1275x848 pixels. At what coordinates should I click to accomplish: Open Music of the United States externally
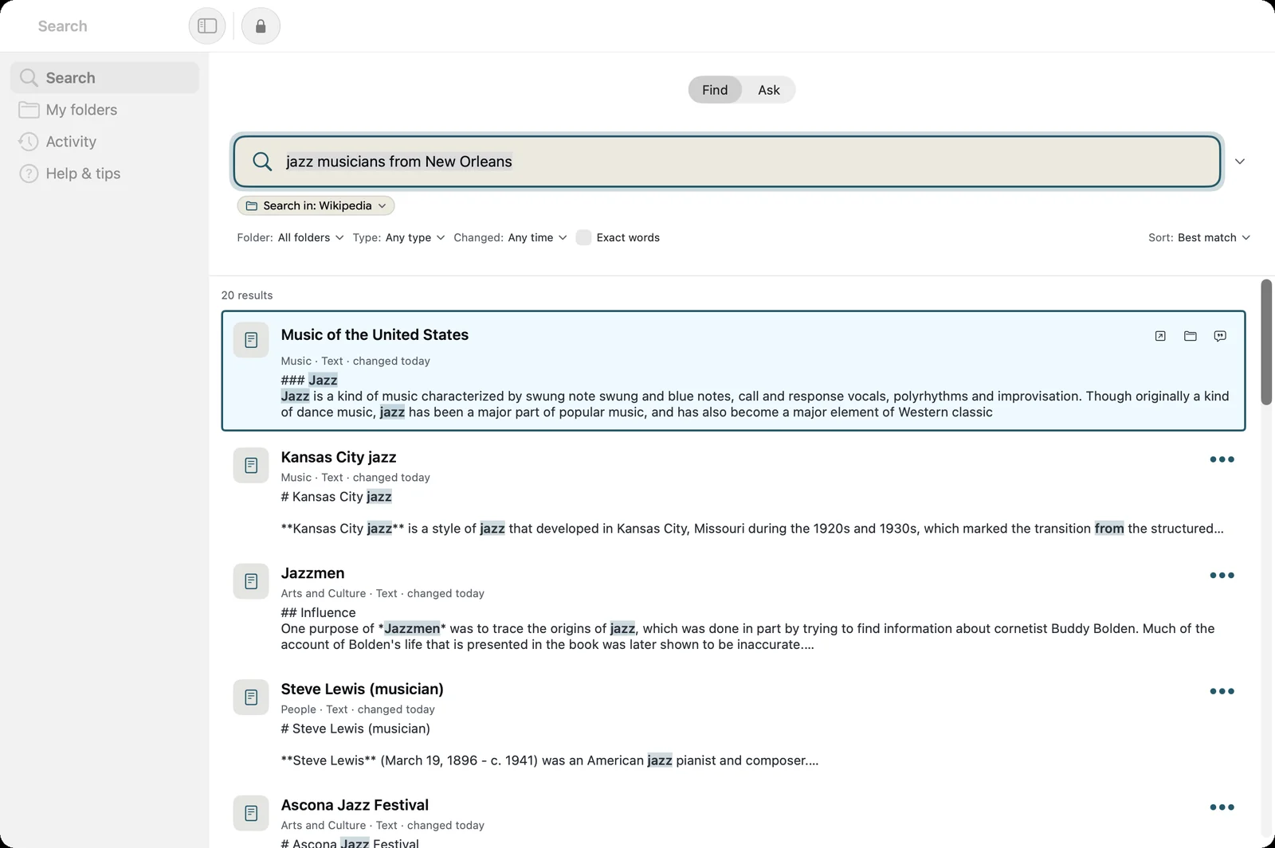[x=1160, y=336]
